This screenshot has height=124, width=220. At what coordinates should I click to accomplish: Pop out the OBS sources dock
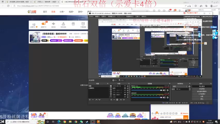pos(129,84)
